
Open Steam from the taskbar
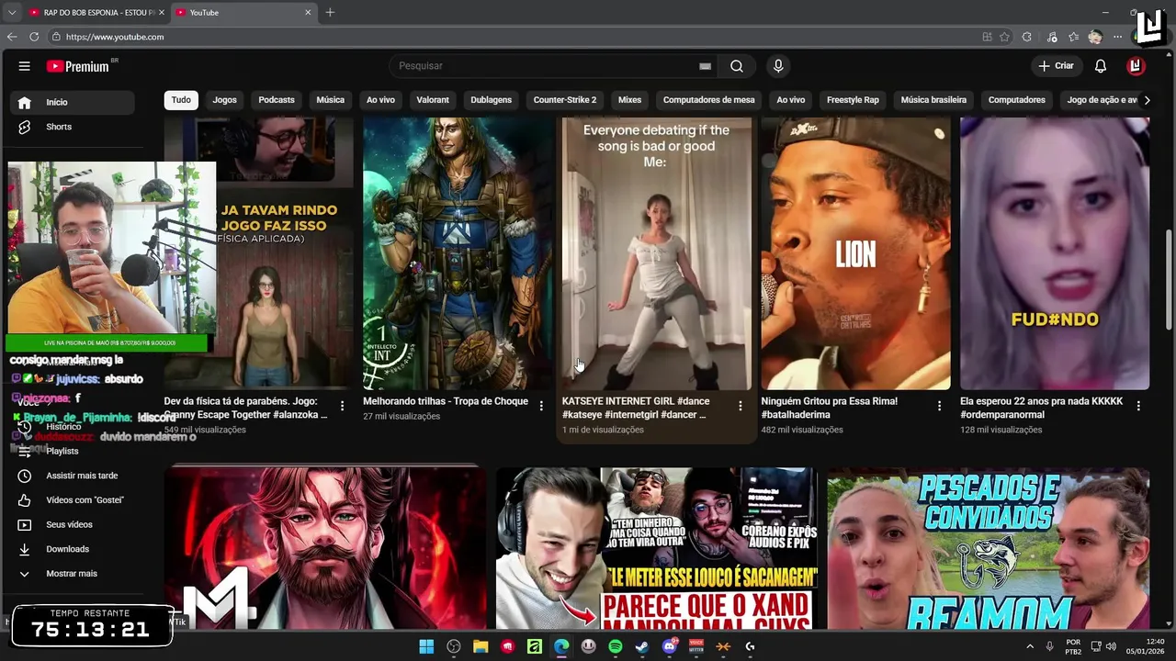(x=642, y=646)
